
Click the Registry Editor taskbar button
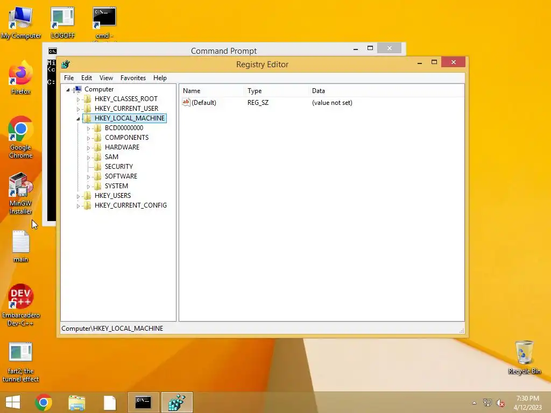(176, 402)
